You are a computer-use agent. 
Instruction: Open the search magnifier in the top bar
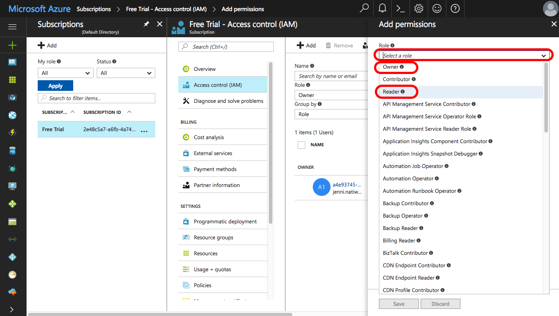pyautogui.click(x=364, y=8)
